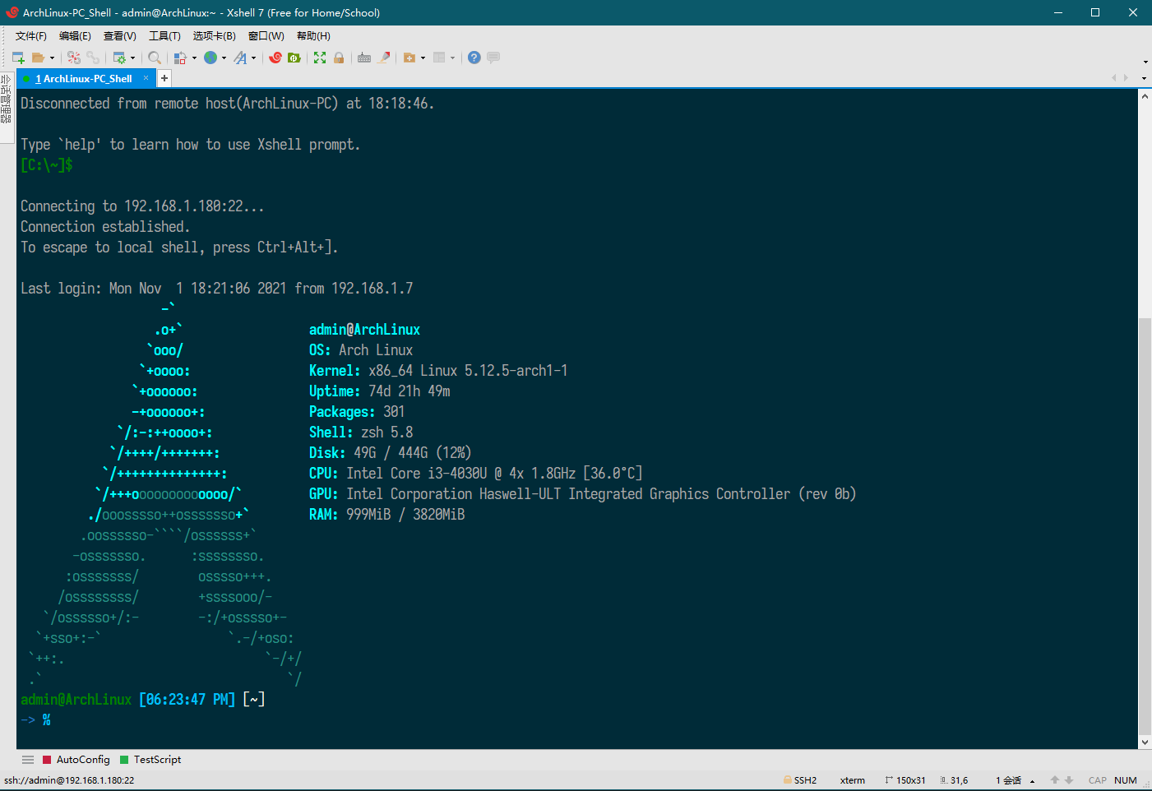Open the on-screen keyboard icon
This screenshot has width=1152, height=791.
tap(363, 58)
